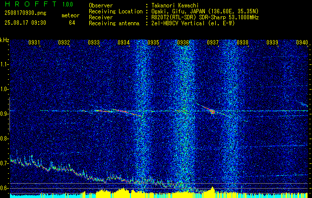Click the 0938 time marker

click(243, 42)
